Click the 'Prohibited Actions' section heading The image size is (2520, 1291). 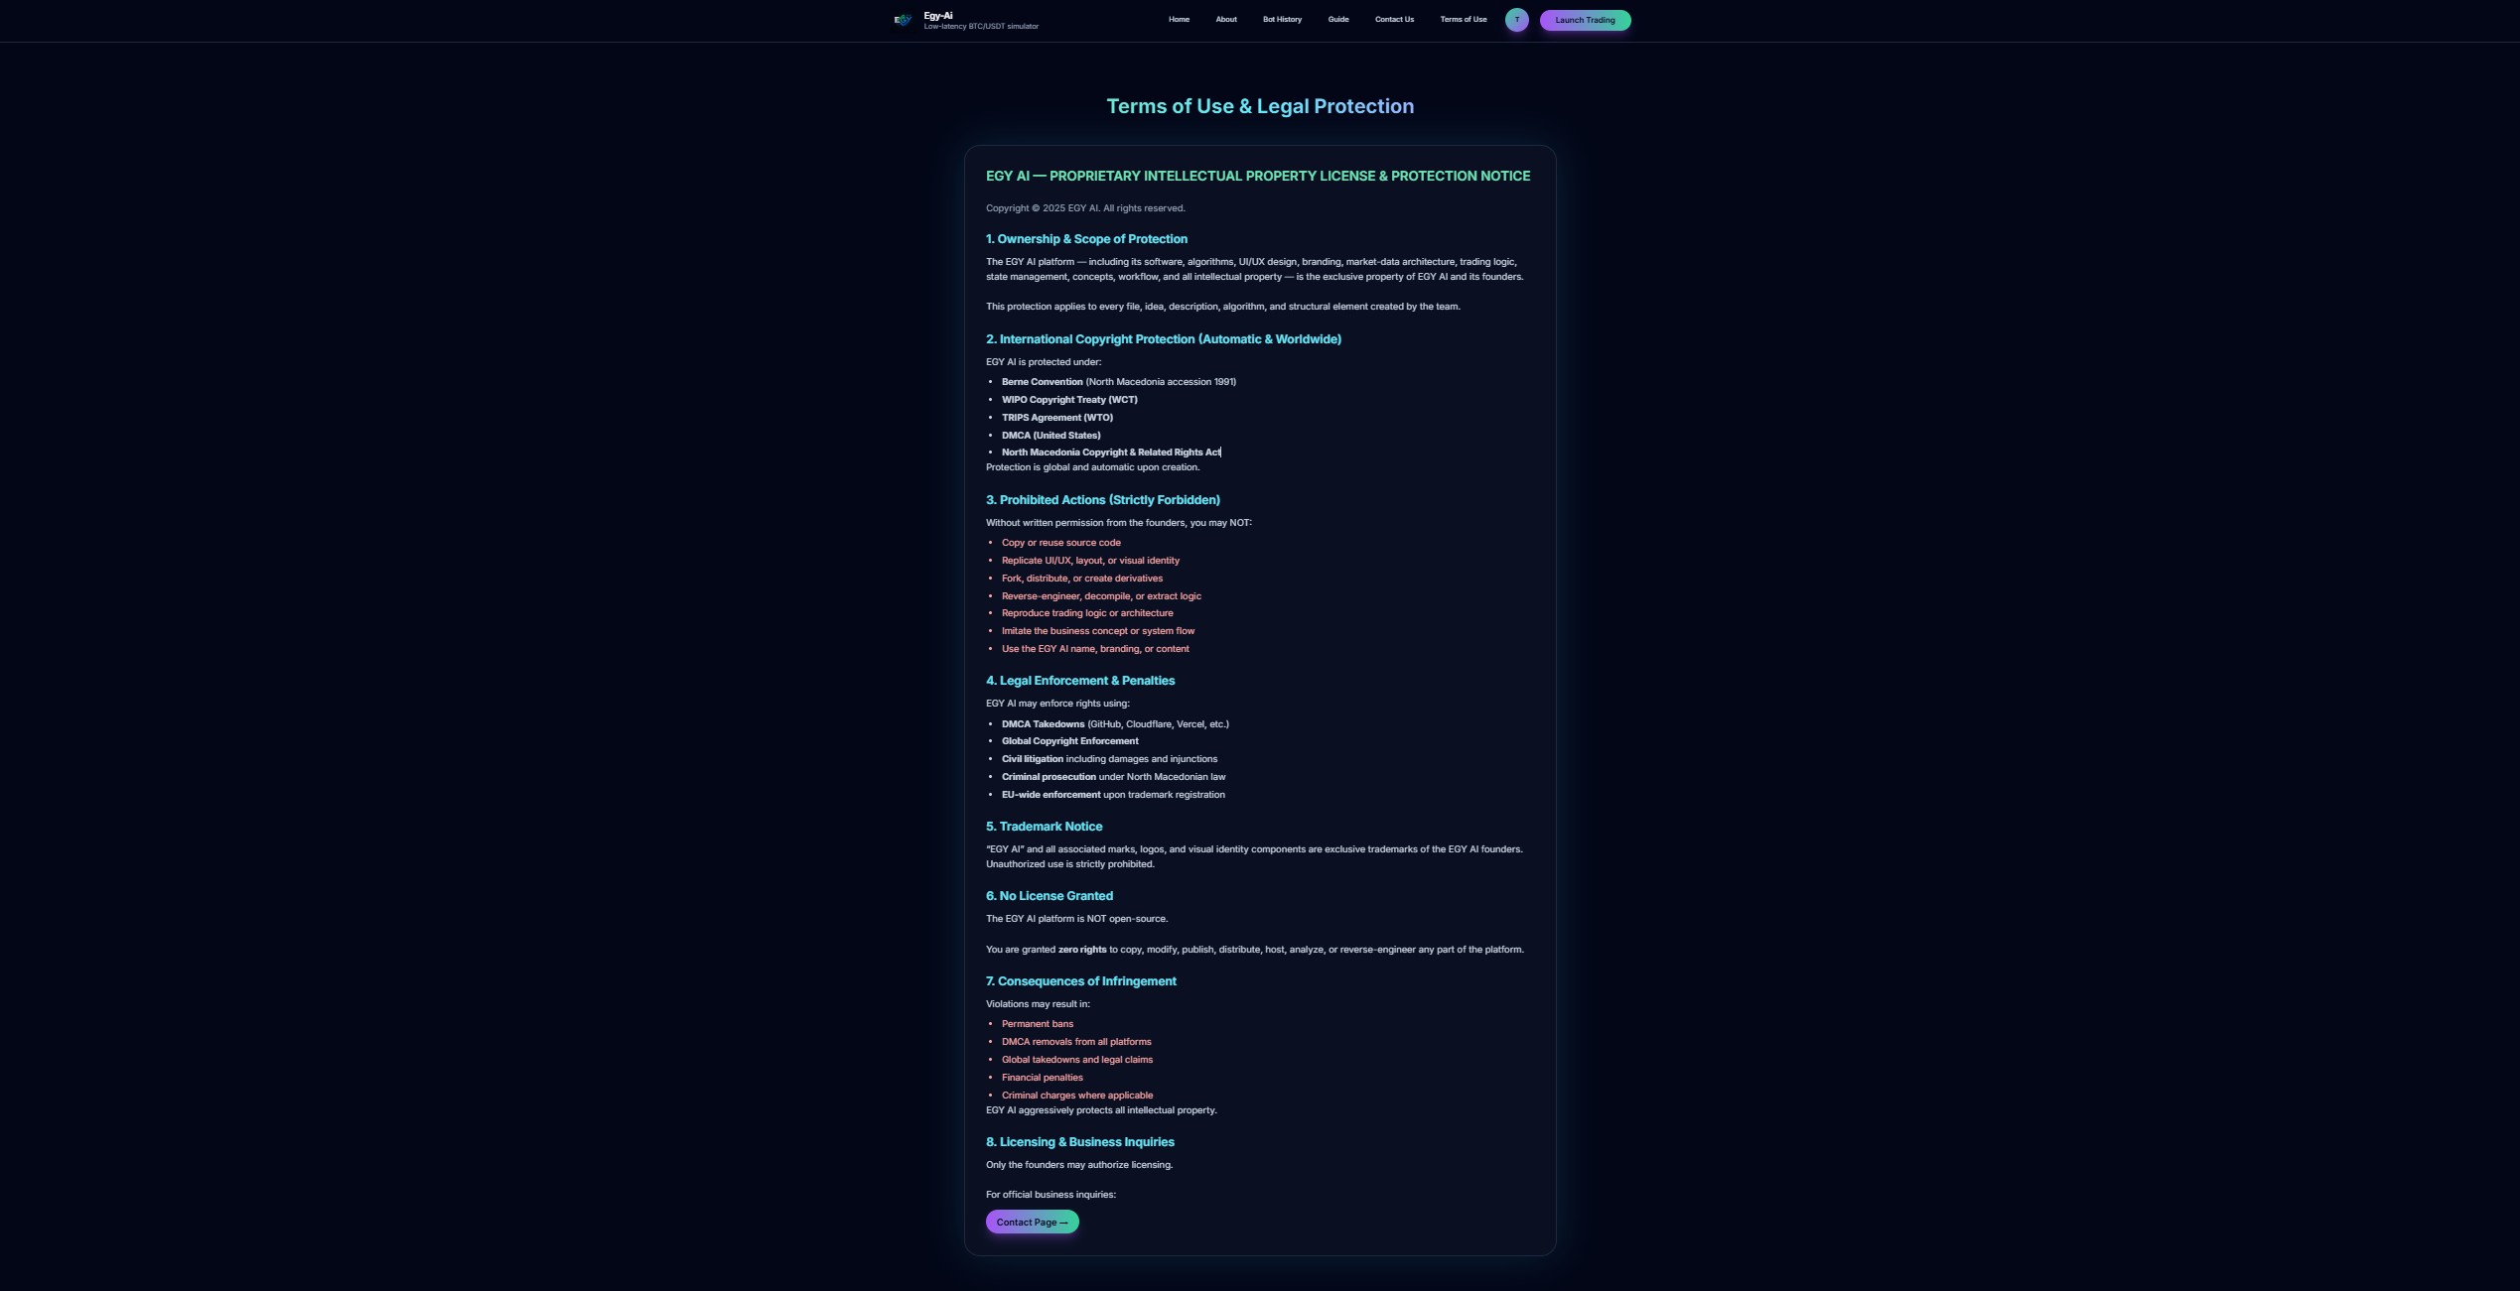coord(1102,500)
